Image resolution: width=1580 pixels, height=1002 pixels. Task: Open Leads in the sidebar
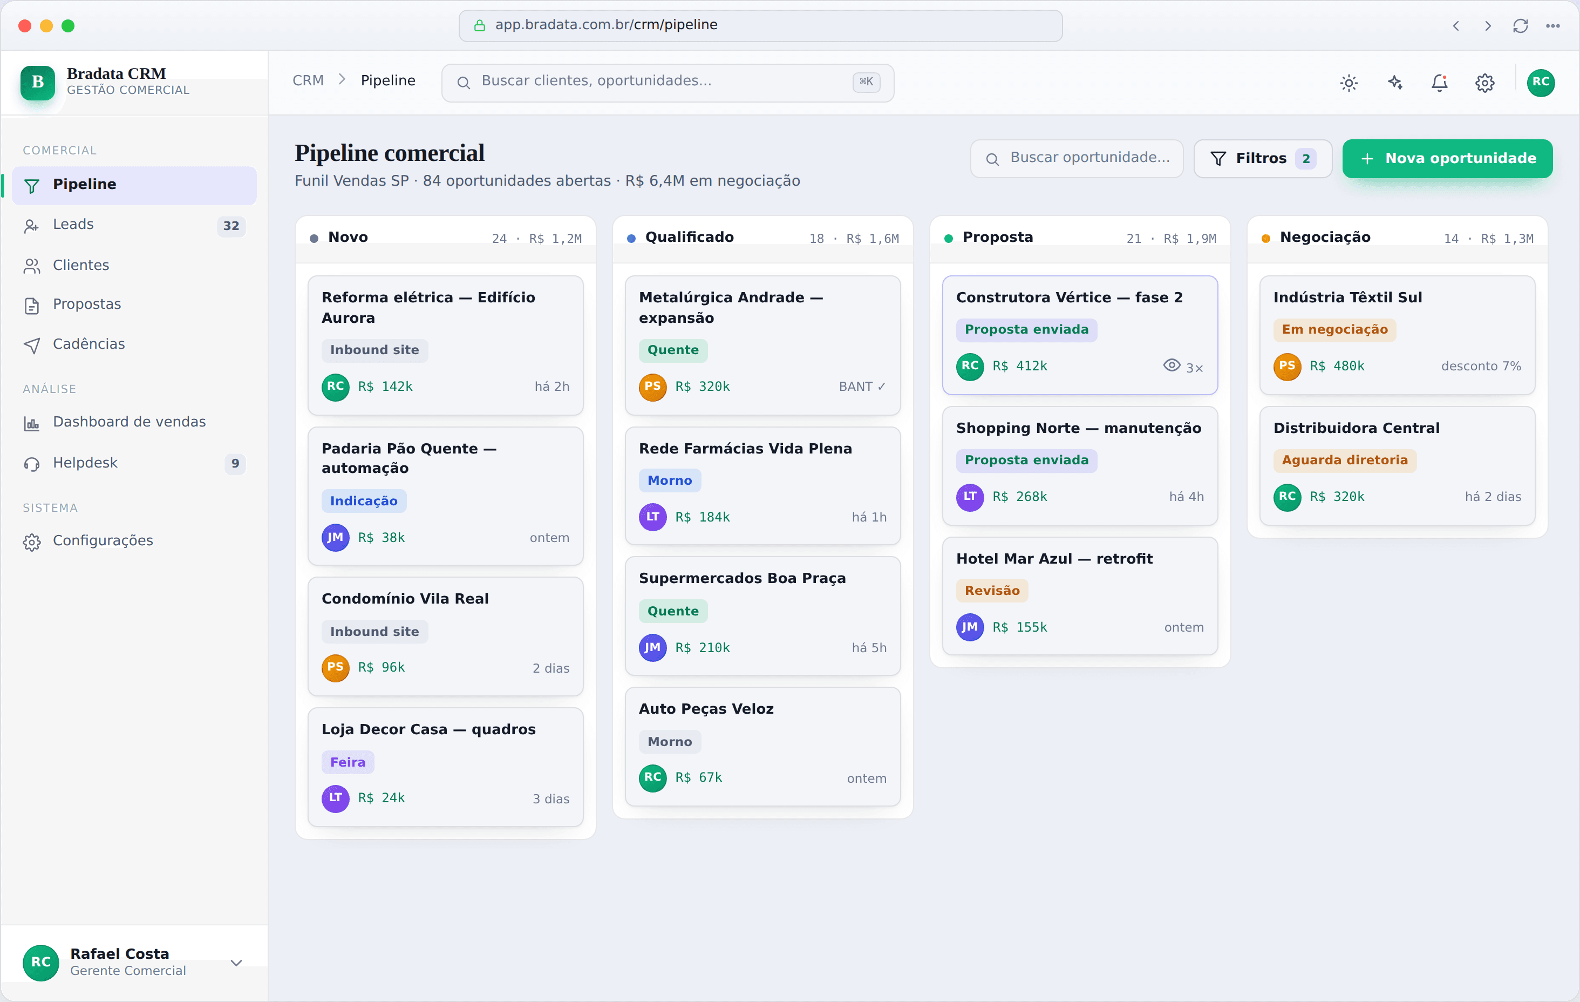(x=134, y=225)
